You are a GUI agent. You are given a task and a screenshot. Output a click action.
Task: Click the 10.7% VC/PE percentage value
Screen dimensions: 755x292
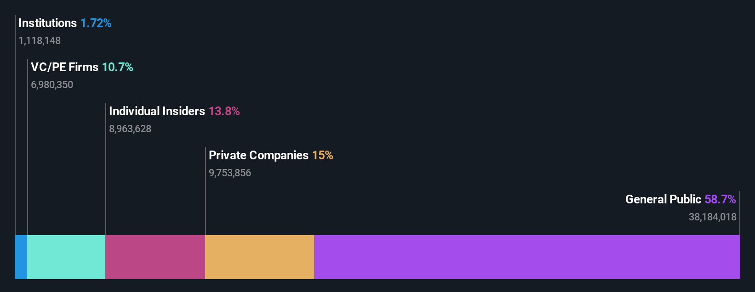tap(118, 67)
